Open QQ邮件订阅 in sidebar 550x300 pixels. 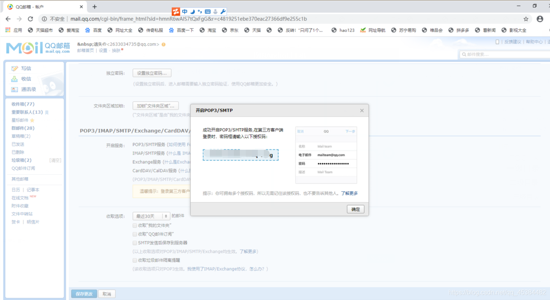point(23,168)
